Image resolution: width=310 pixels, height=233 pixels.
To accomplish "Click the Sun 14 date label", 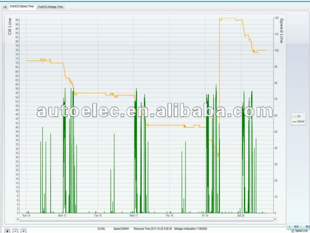I will 26,216.
